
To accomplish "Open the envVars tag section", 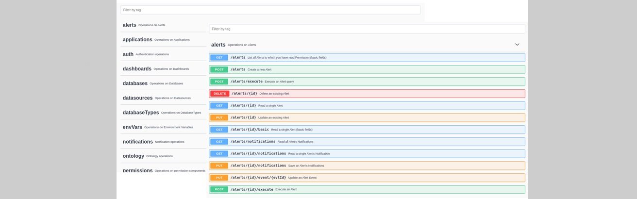I will 132,127.
